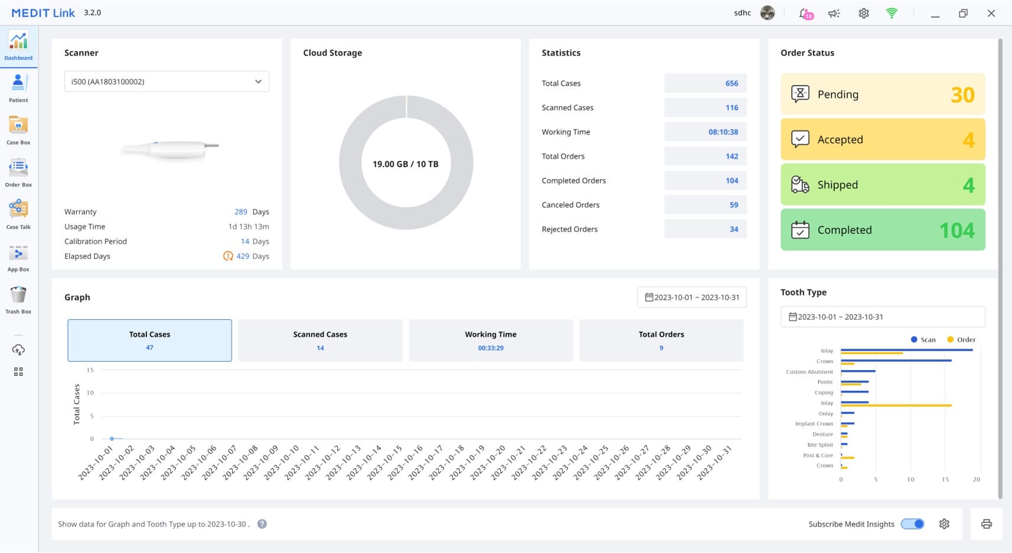The width and height of the screenshot is (1012, 553).
Task: Open the App Box panel
Action: [x=18, y=257]
